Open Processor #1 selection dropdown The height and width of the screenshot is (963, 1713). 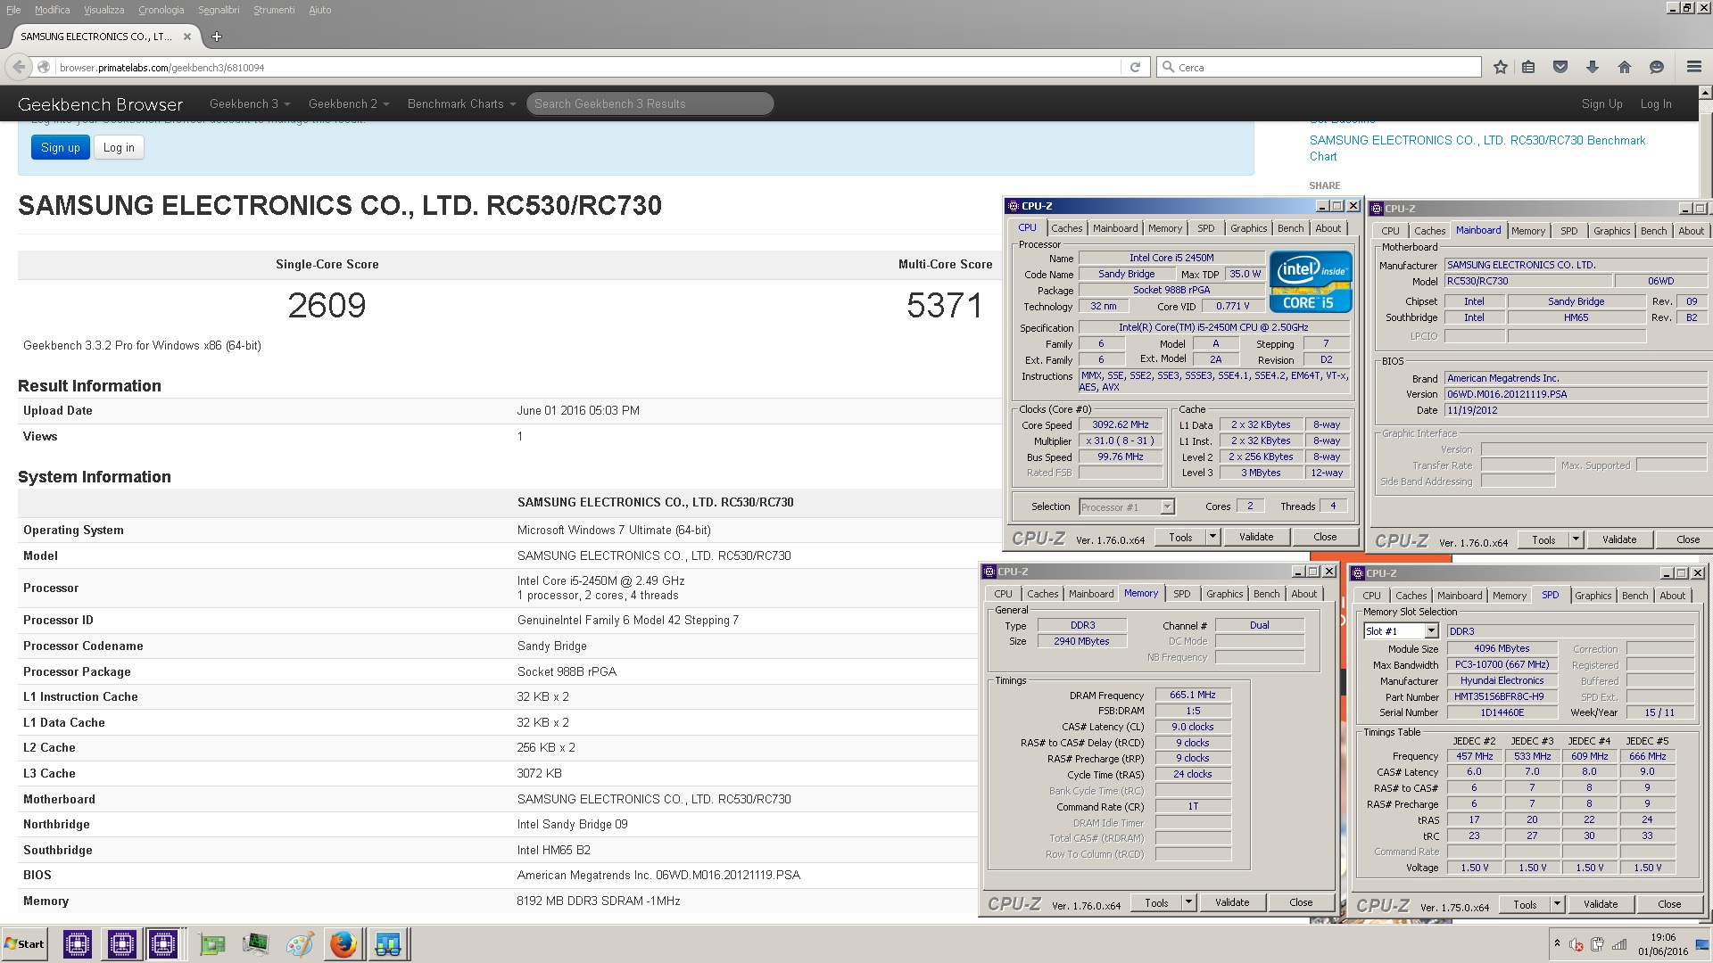tap(1167, 507)
